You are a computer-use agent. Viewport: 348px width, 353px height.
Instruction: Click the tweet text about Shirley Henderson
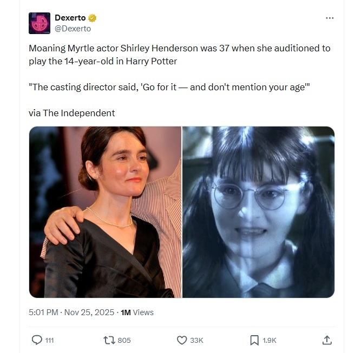click(179, 55)
